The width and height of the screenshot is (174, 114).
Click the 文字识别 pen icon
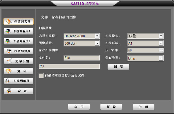[9, 61]
